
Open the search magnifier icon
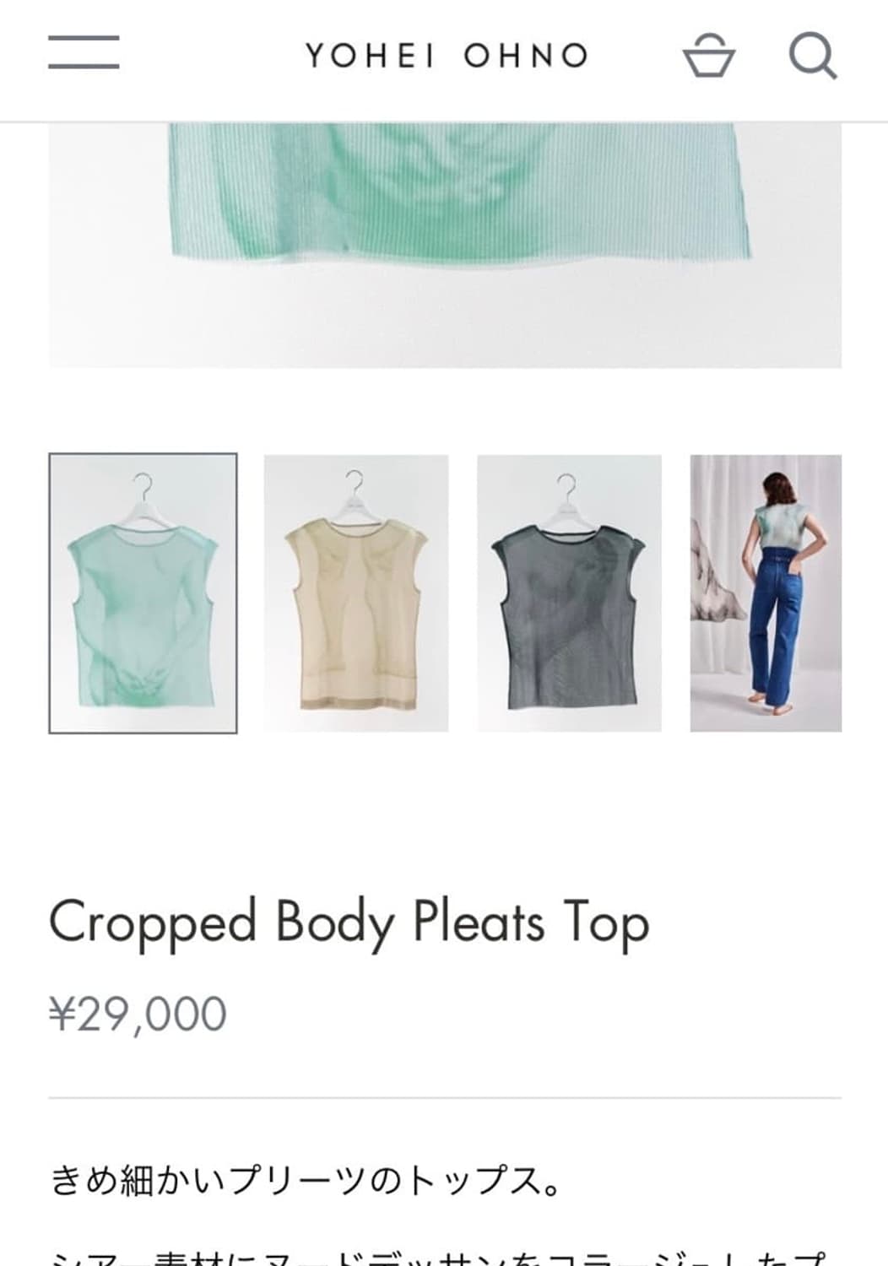click(x=813, y=56)
